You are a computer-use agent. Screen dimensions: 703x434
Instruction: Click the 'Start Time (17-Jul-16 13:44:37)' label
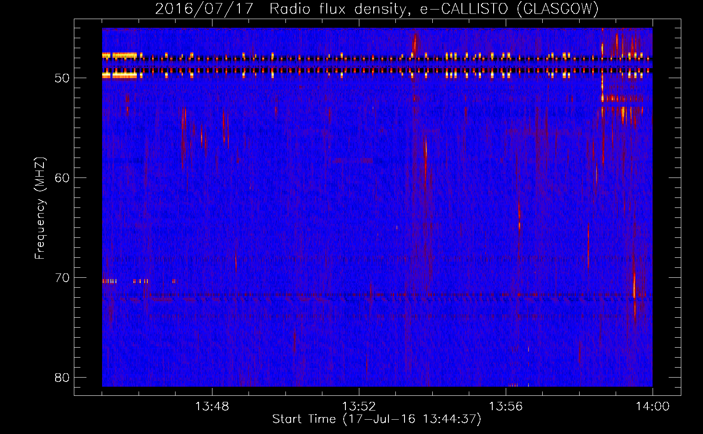[x=377, y=419]
